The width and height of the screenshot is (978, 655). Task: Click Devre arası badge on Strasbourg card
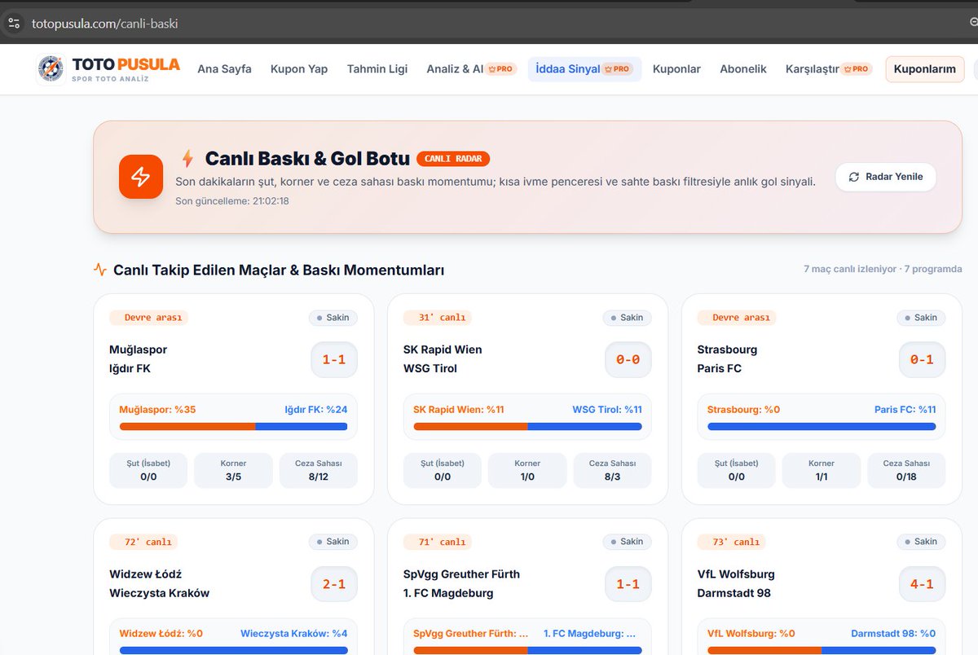pyautogui.click(x=737, y=318)
